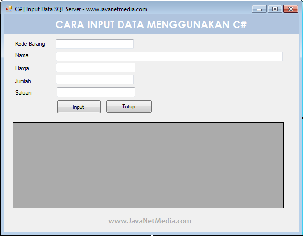Select the Harga input field

coord(96,67)
